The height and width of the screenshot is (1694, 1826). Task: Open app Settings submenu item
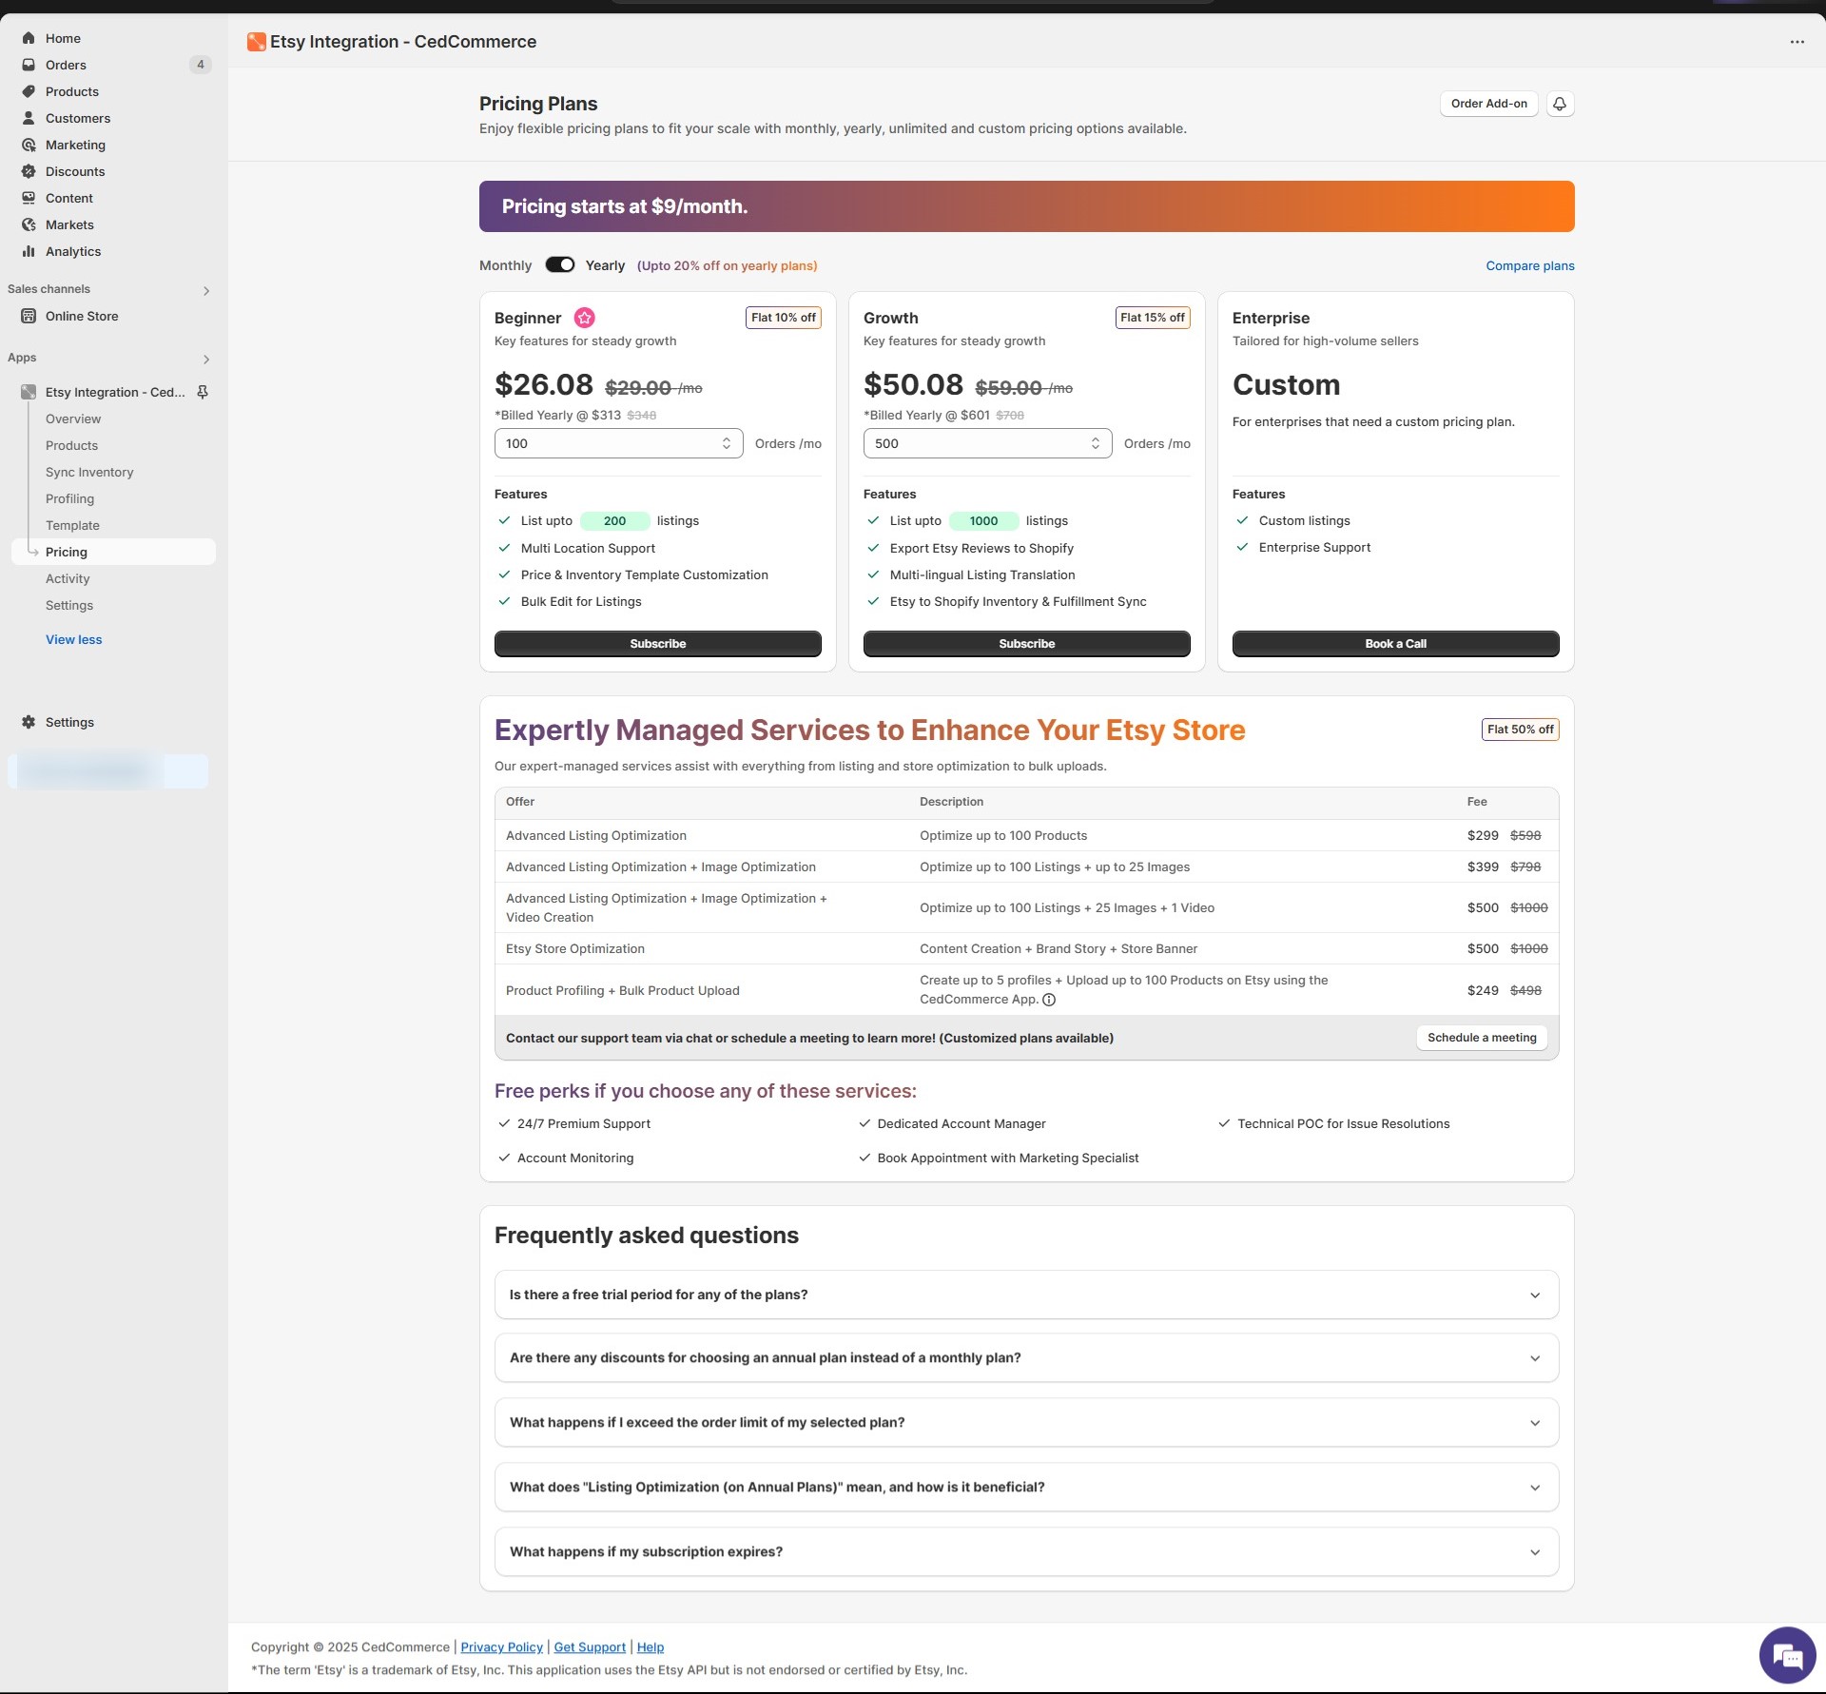tap(69, 605)
